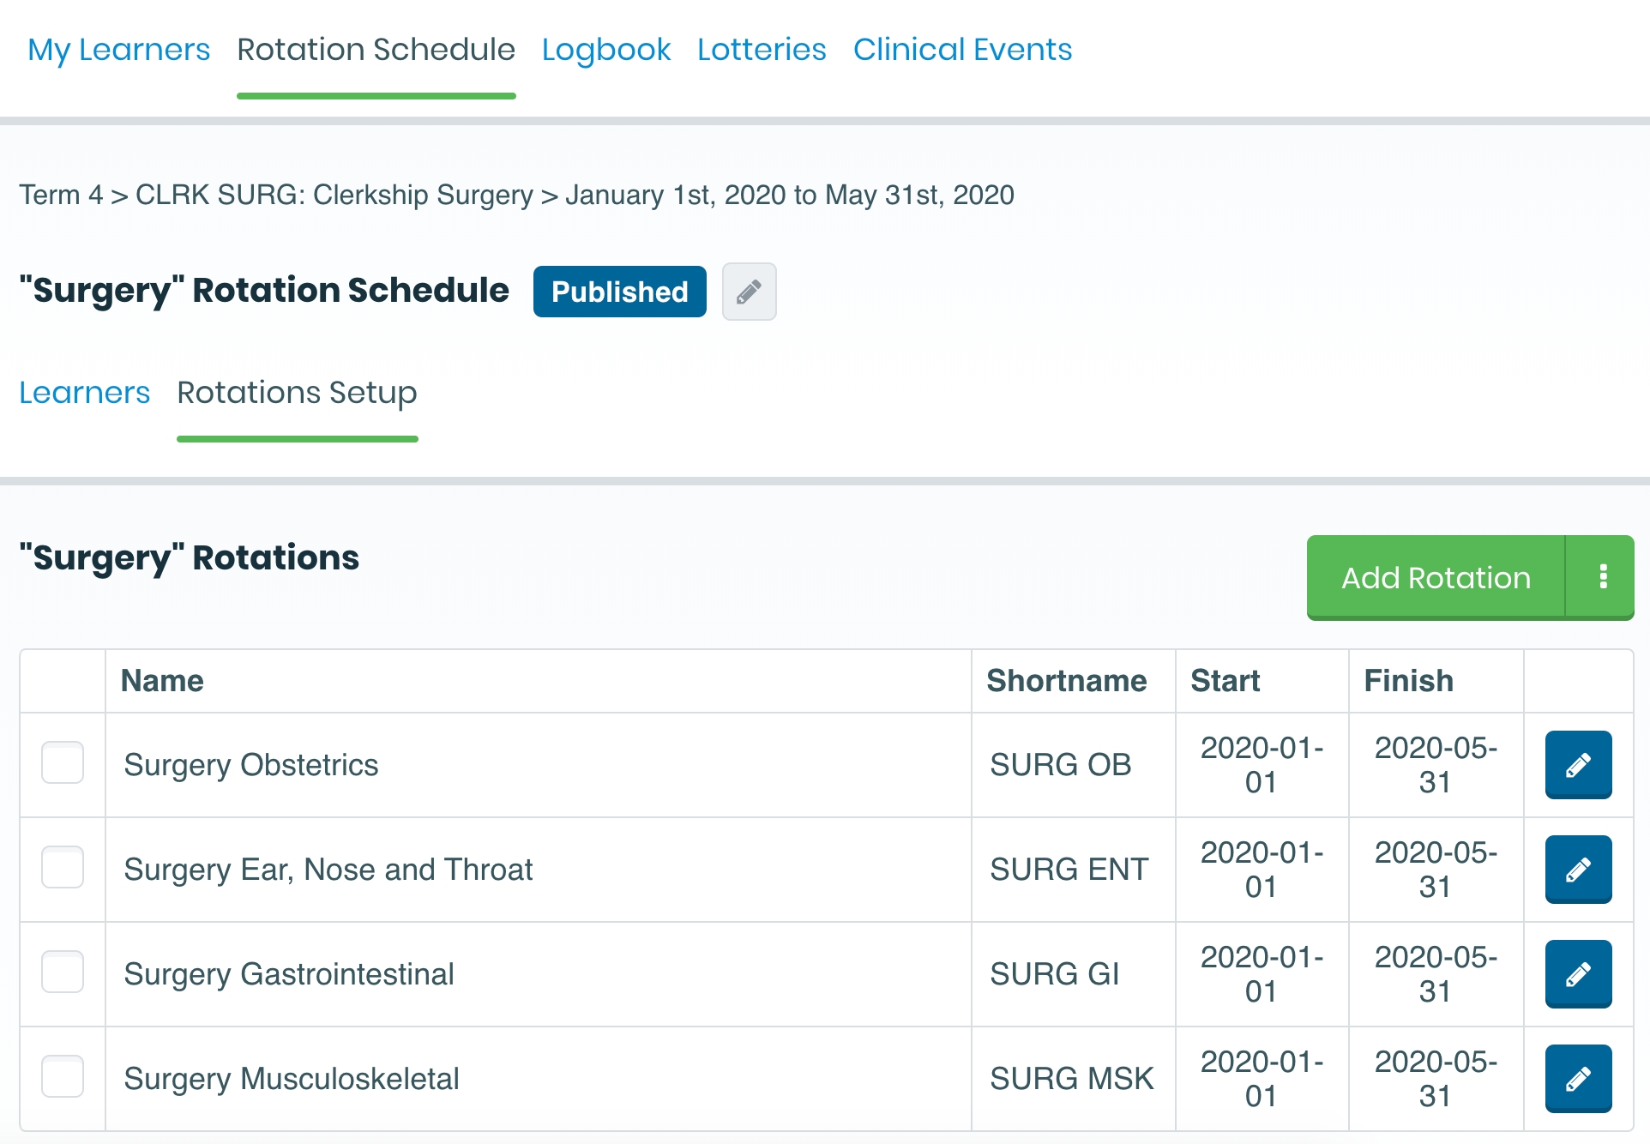Click the Rotation Schedule tab

click(376, 50)
